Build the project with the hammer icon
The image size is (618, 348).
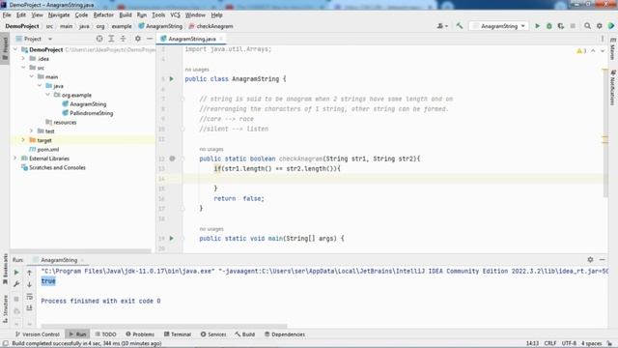pos(460,26)
